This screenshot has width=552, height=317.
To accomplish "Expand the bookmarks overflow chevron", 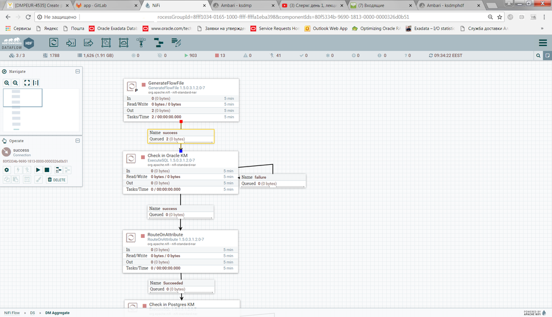I will 542,29.
